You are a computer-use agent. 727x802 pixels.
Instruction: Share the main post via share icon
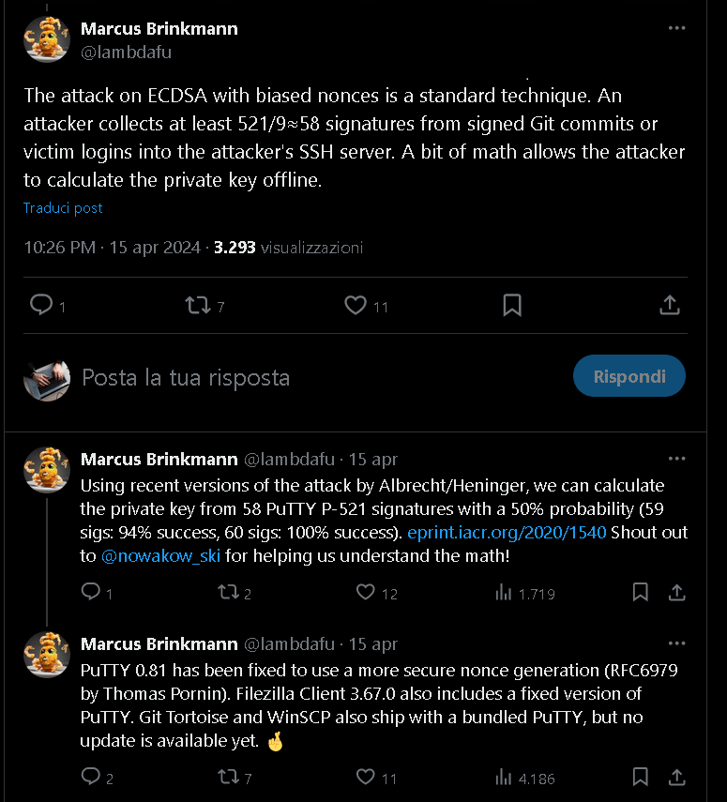click(669, 305)
